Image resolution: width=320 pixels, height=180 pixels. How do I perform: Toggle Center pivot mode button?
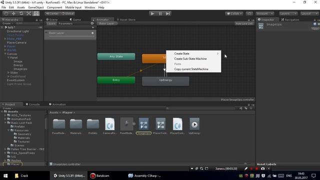tap(52, 13)
